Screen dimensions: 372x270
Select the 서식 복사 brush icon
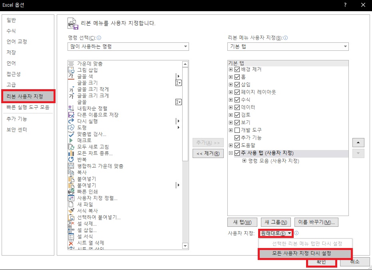coord(71,211)
